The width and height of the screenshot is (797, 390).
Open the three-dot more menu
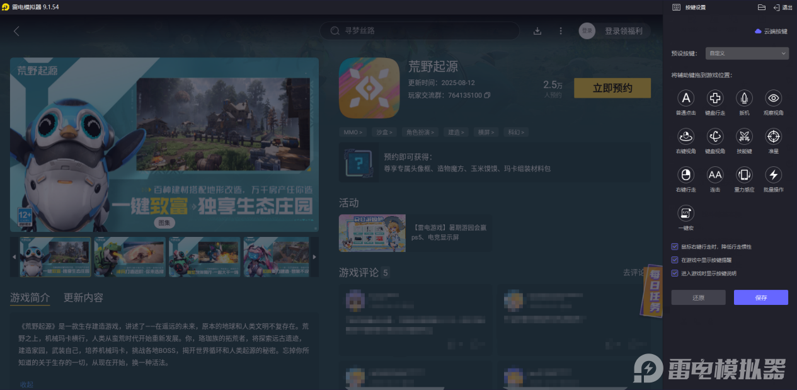tap(561, 31)
